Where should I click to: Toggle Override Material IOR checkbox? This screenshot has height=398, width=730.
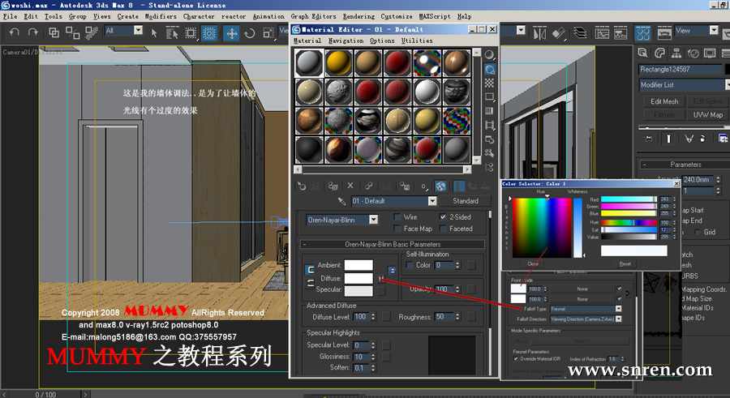click(516, 359)
